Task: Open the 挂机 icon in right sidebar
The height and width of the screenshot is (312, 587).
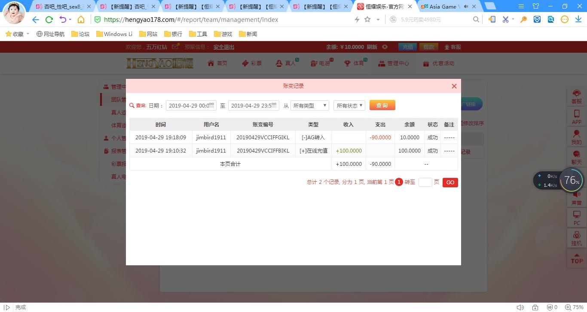Action: [x=577, y=238]
